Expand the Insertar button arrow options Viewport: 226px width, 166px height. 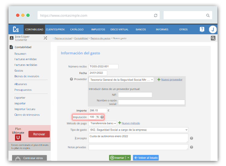point(128,158)
